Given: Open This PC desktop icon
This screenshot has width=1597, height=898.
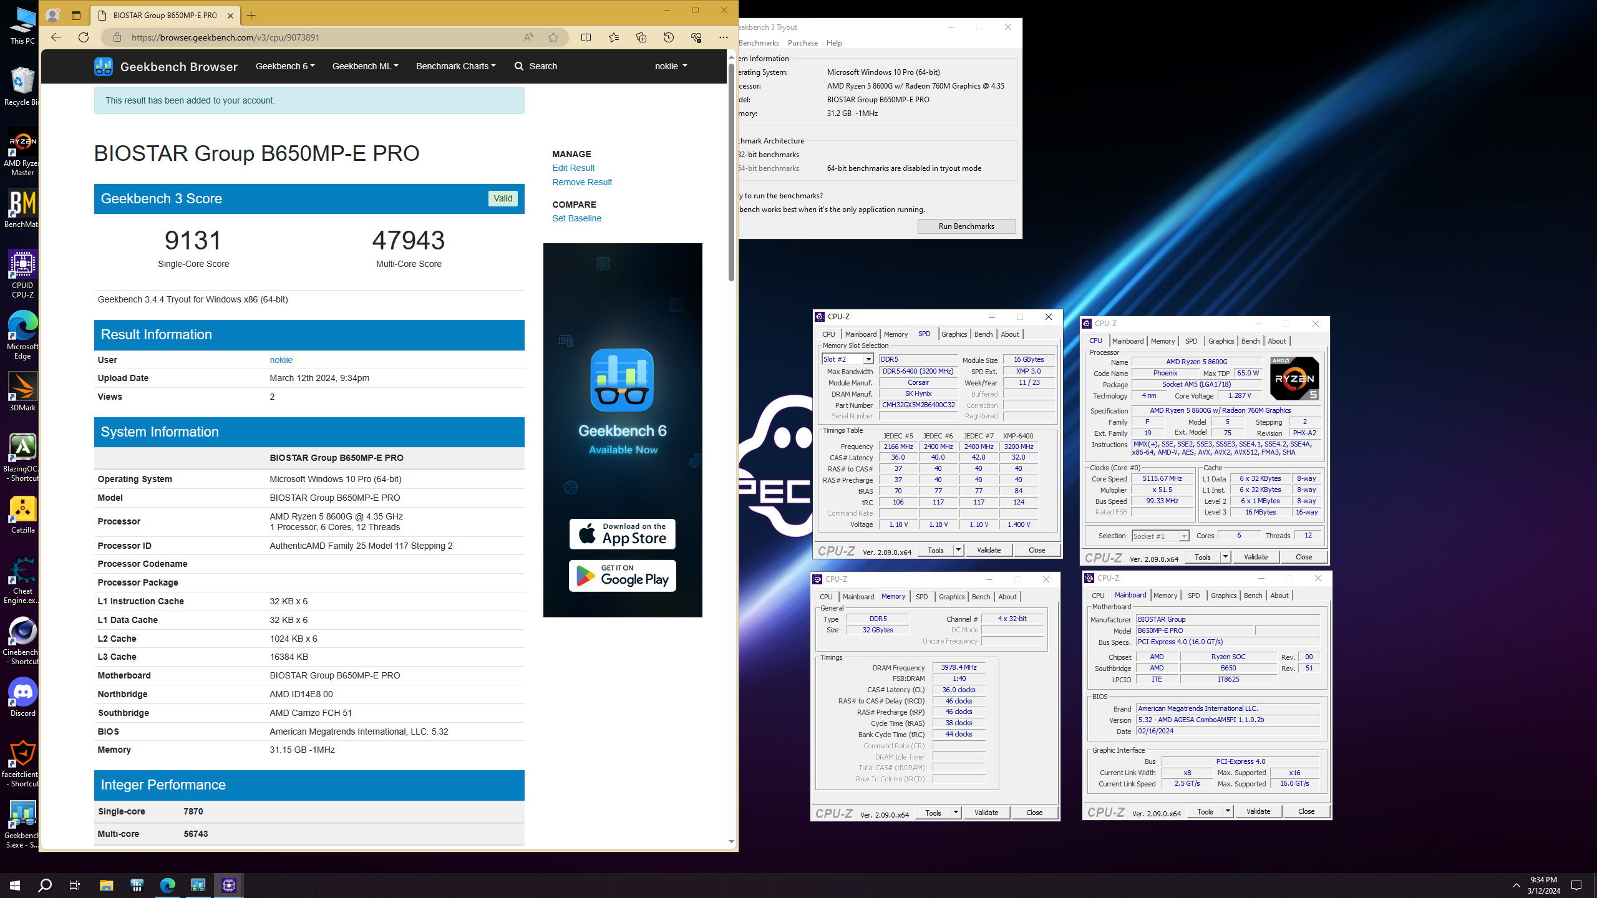Looking at the screenshot, I should pos(22,25).
